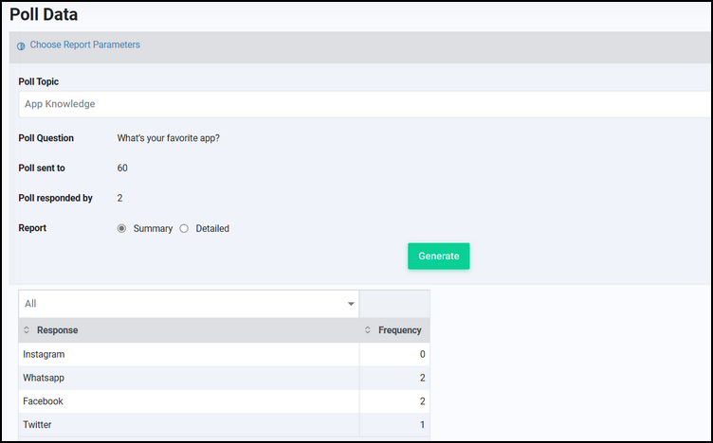Viewport: 713px width, 443px height.
Task: Click the Poll Topic label
Action: coord(39,81)
